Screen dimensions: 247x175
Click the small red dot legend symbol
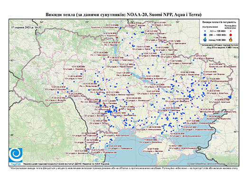230,31
